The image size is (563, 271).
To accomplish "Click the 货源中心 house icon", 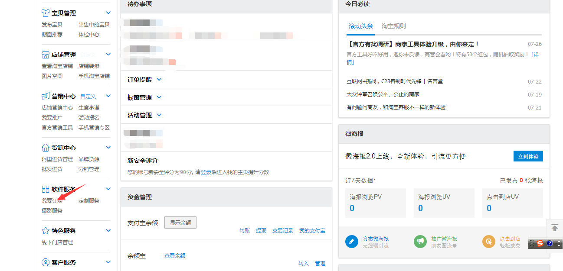I will click(45, 148).
